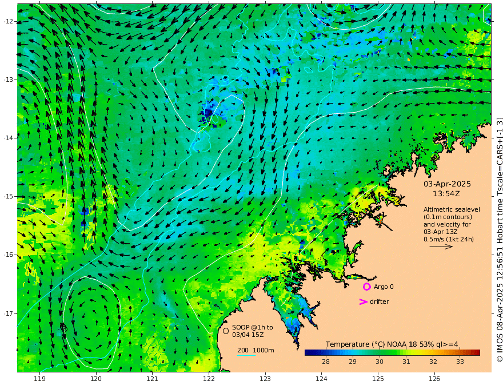Click the magenta drifter arrow symbol
The width and height of the screenshot is (503, 389).
click(x=363, y=301)
